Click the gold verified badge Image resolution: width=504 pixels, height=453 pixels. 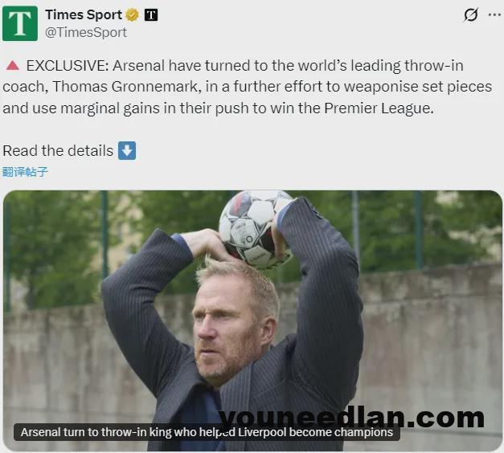pyautogui.click(x=132, y=14)
